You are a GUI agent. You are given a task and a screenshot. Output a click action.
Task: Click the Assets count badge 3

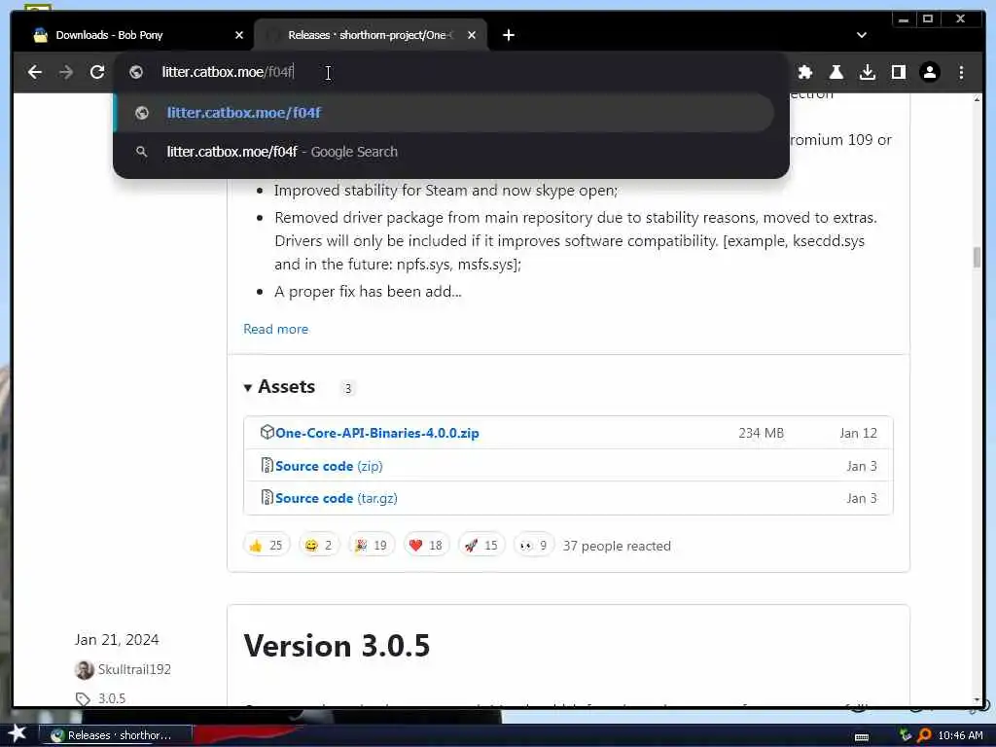point(347,388)
